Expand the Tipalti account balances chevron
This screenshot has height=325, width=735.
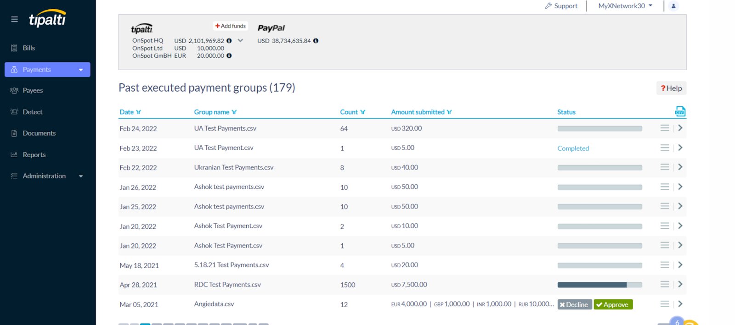pos(240,41)
